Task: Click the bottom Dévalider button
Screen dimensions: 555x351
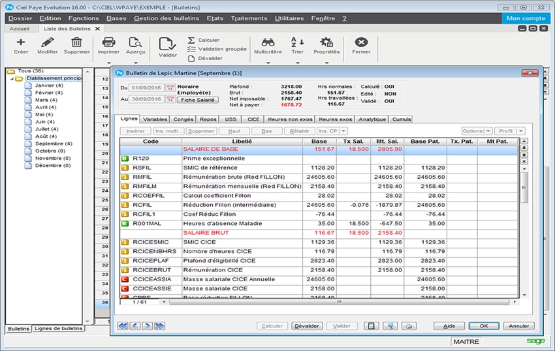Action: tap(307, 326)
